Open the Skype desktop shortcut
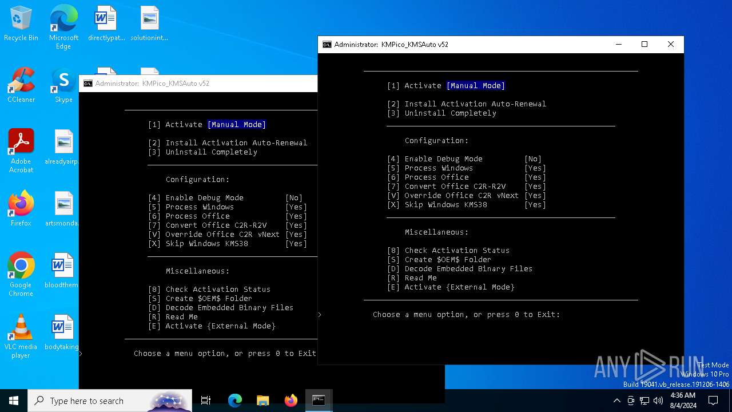The image size is (732, 412). [x=63, y=86]
